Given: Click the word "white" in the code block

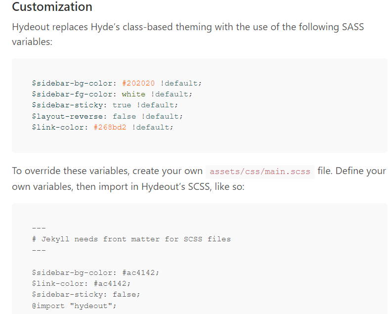Looking at the screenshot, I should point(133,94).
